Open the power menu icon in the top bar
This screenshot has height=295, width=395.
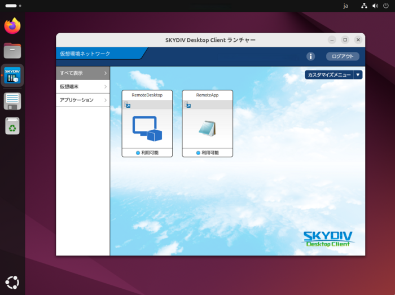(x=386, y=6)
